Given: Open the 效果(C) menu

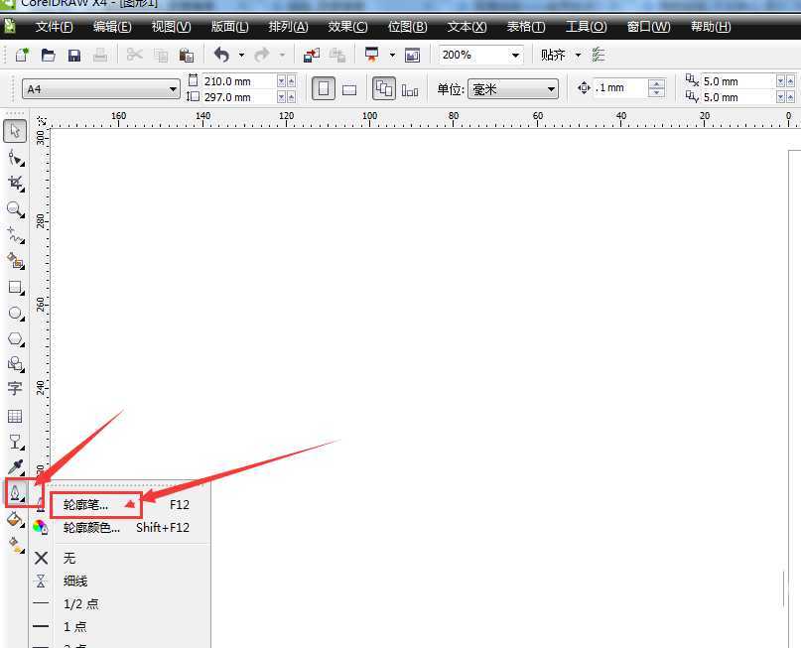Looking at the screenshot, I should tap(347, 27).
